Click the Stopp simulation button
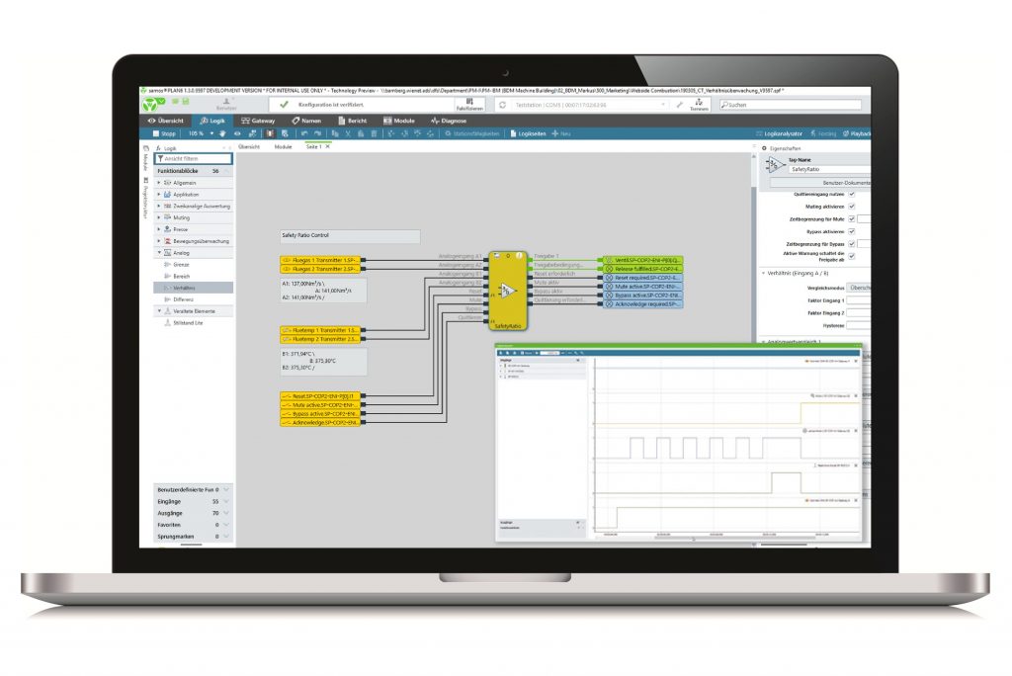 click(x=162, y=133)
